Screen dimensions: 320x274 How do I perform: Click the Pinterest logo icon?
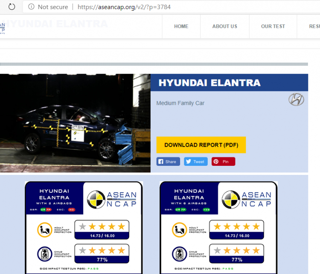click(x=216, y=162)
